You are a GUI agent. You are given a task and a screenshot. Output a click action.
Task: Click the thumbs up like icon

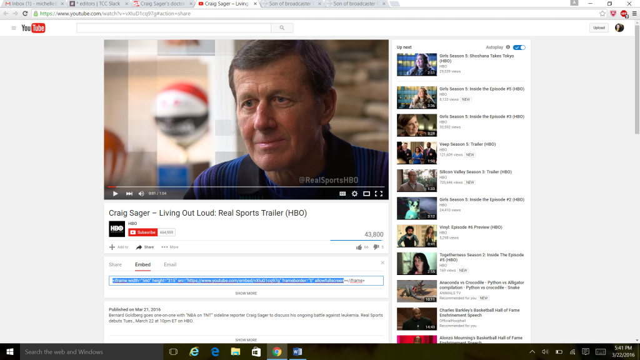(x=359, y=247)
